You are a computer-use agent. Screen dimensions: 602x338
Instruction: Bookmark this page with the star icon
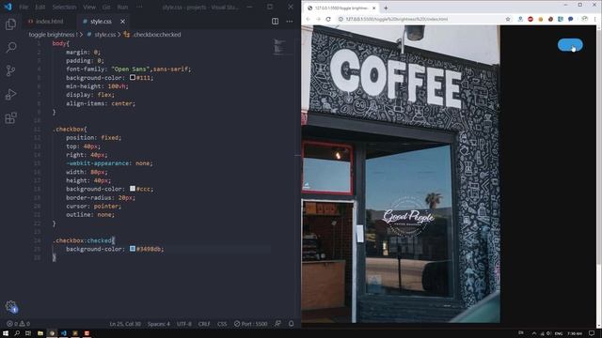tap(508, 19)
